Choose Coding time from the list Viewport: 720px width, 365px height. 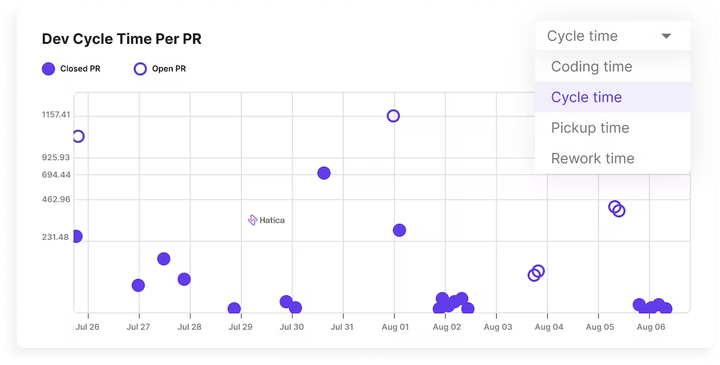tap(613, 67)
